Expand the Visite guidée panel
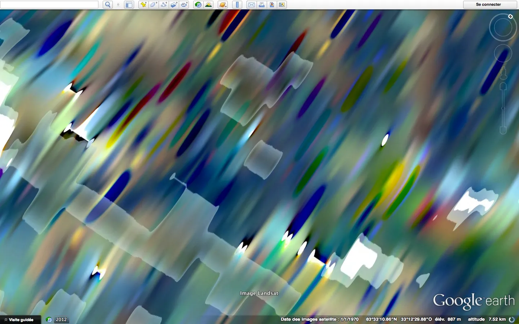 (19, 320)
